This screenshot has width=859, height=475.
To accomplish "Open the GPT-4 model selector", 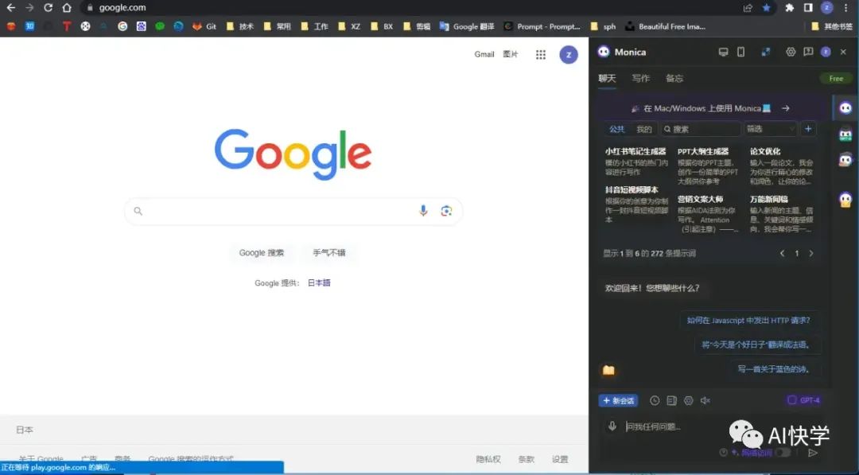I will (x=803, y=400).
